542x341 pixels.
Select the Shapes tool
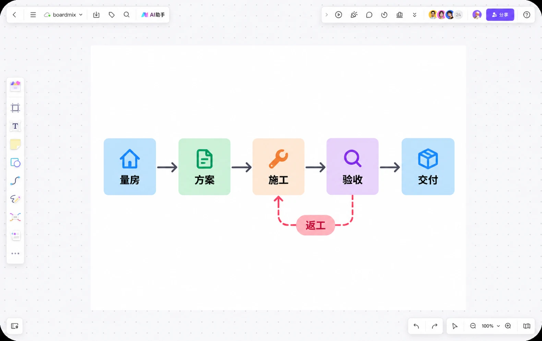click(15, 162)
